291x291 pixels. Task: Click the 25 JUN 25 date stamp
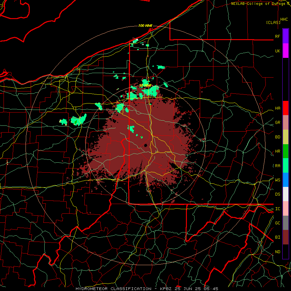click(x=188, y=289)
